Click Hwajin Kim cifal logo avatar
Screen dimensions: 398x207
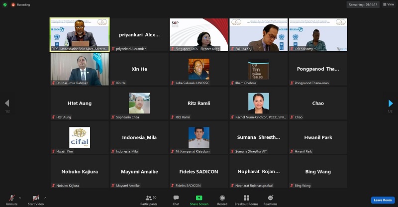[x=80, y=137]
